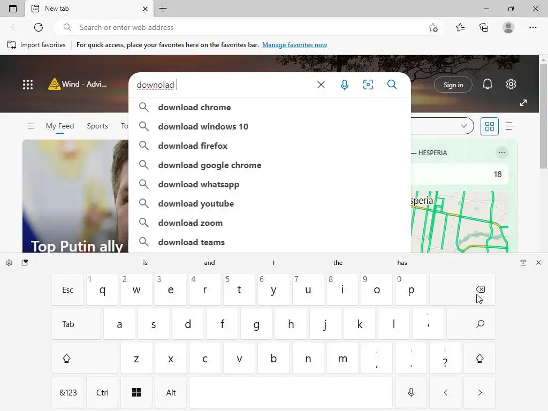This screenshot has width=548, height=411.
Task: Open Edge Settings and more menu
Action: (x=532, y=27)
